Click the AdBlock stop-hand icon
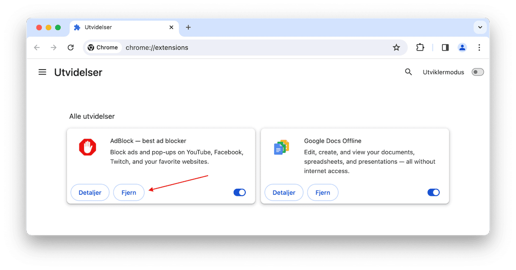 [x=88, y=148]
